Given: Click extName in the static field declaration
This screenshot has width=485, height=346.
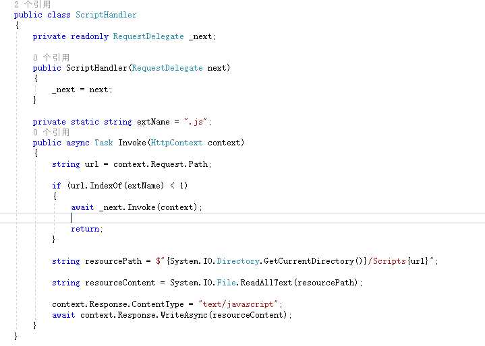Looking at the screenshot, I should (153, 122).
